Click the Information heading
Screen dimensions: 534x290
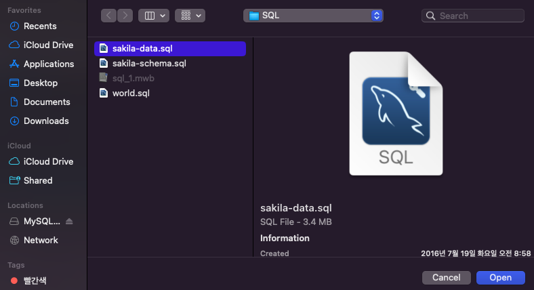pos(285,239)
